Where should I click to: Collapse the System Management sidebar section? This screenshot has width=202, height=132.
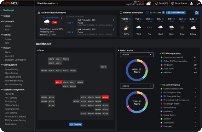(2, 90)
